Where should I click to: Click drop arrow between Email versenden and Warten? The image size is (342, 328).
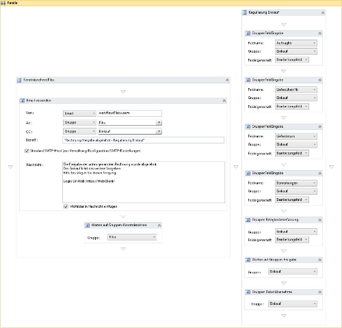coord(123,217)
